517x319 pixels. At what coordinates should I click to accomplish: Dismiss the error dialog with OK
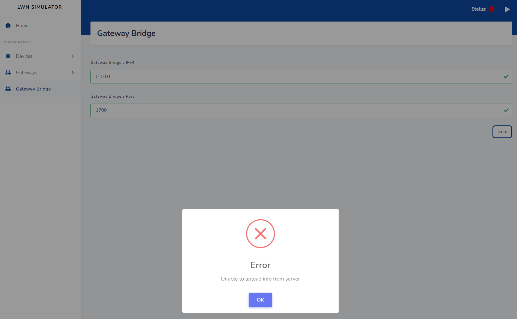click(260, 300)
